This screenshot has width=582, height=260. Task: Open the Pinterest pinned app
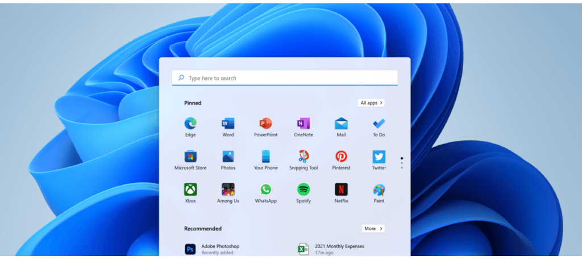click(x=341, y=156)
